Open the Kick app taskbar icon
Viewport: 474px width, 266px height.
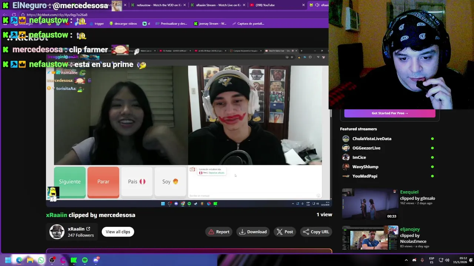pyautogui.click(x=74, y=260)
